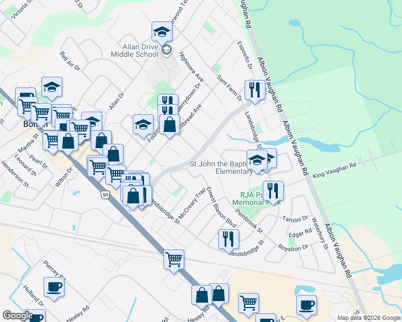Select the front school marker at St John the Baptist Elementary

click(x=257, y=162)
